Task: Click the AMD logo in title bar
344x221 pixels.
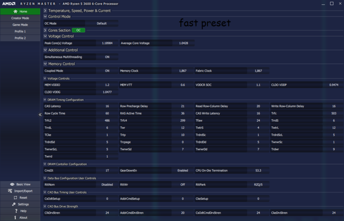Action: [9, 4]
